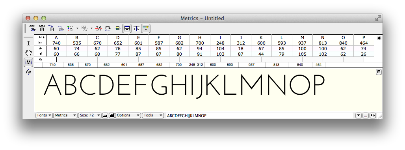Viewport: 405px width, 150px height.
Task: Click width value 464 under P
Action: point(364,43)
